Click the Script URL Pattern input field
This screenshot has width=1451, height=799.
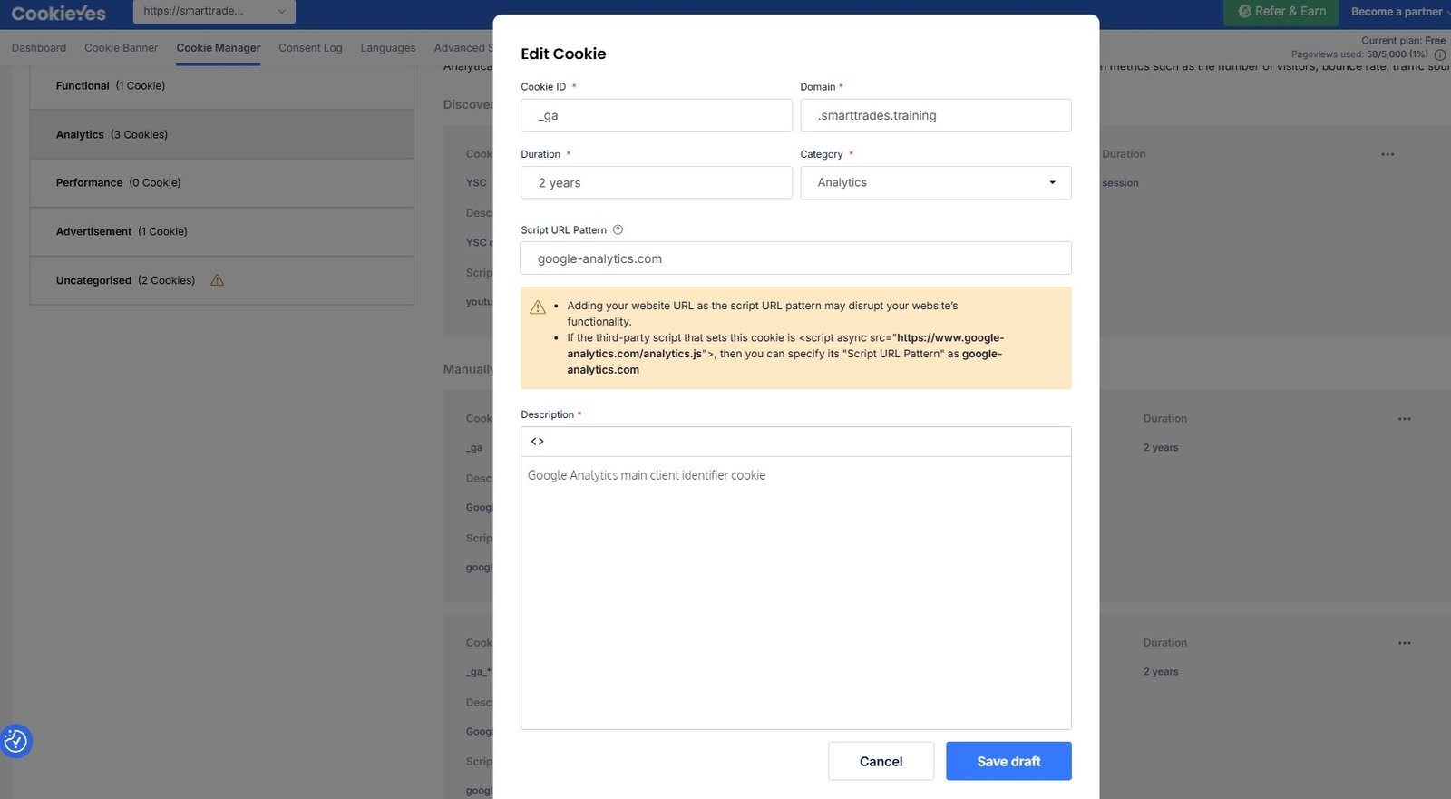click(795, 258)
